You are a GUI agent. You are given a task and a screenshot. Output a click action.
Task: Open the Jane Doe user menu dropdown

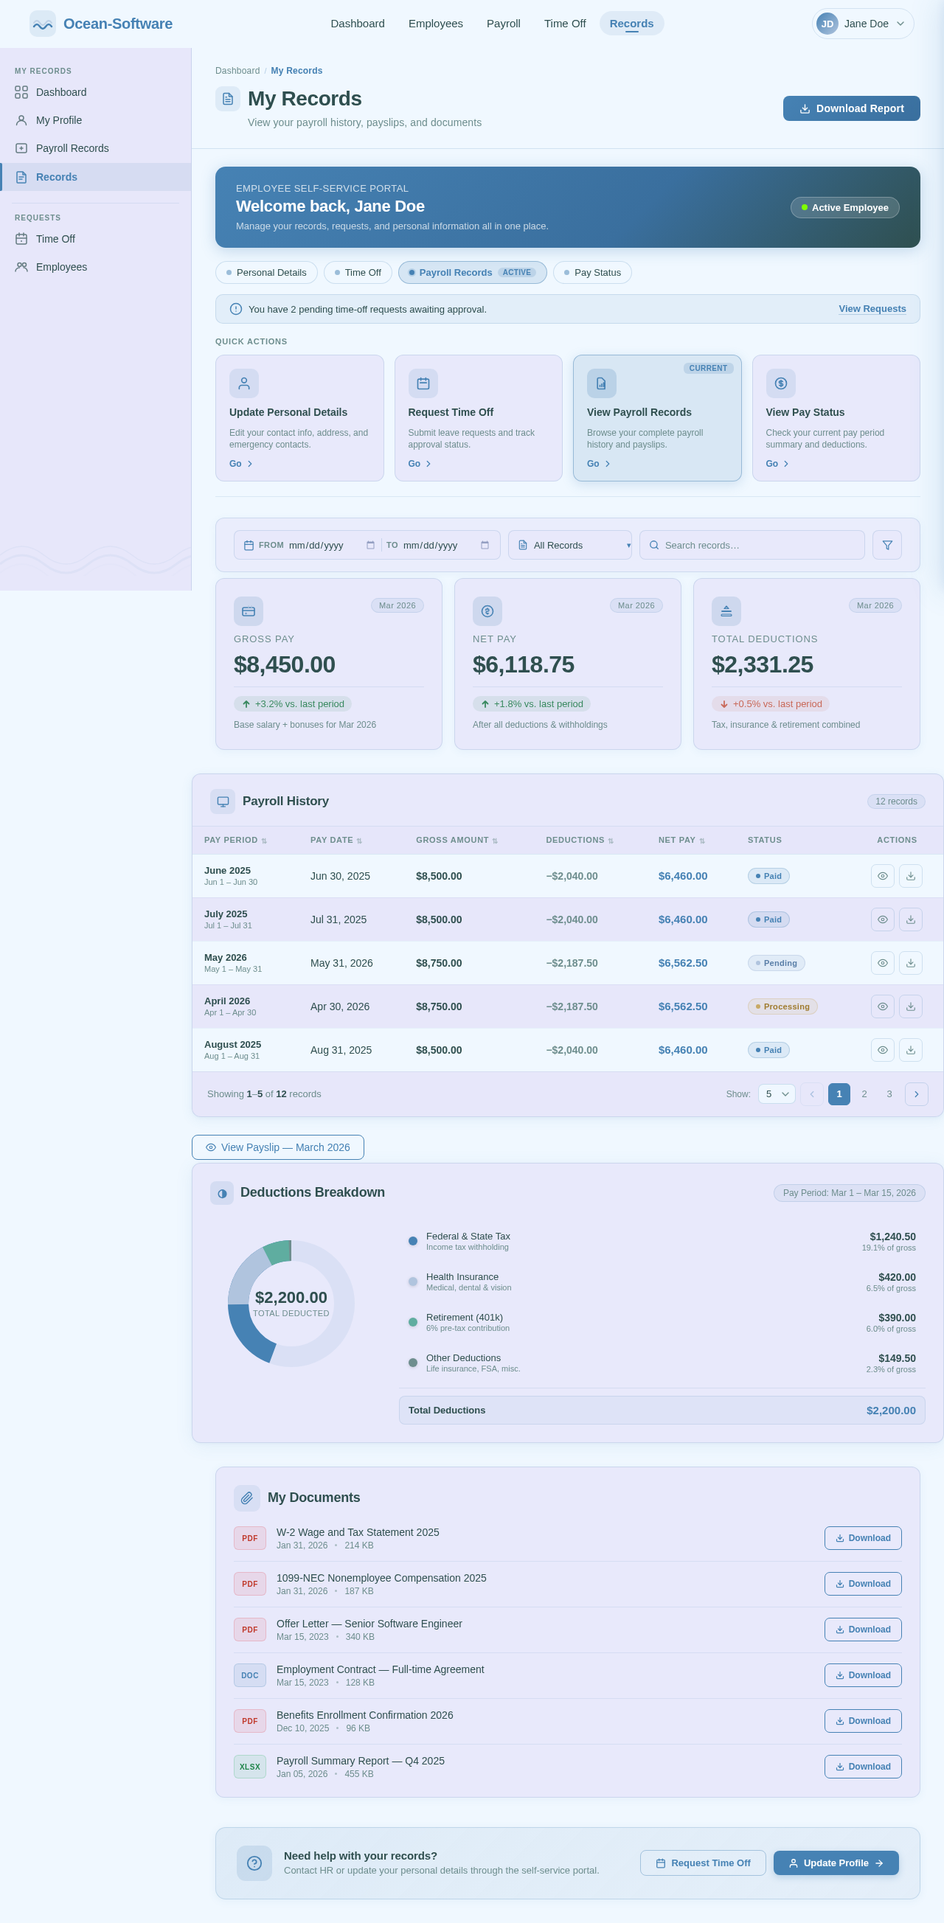tap(862, 24)
